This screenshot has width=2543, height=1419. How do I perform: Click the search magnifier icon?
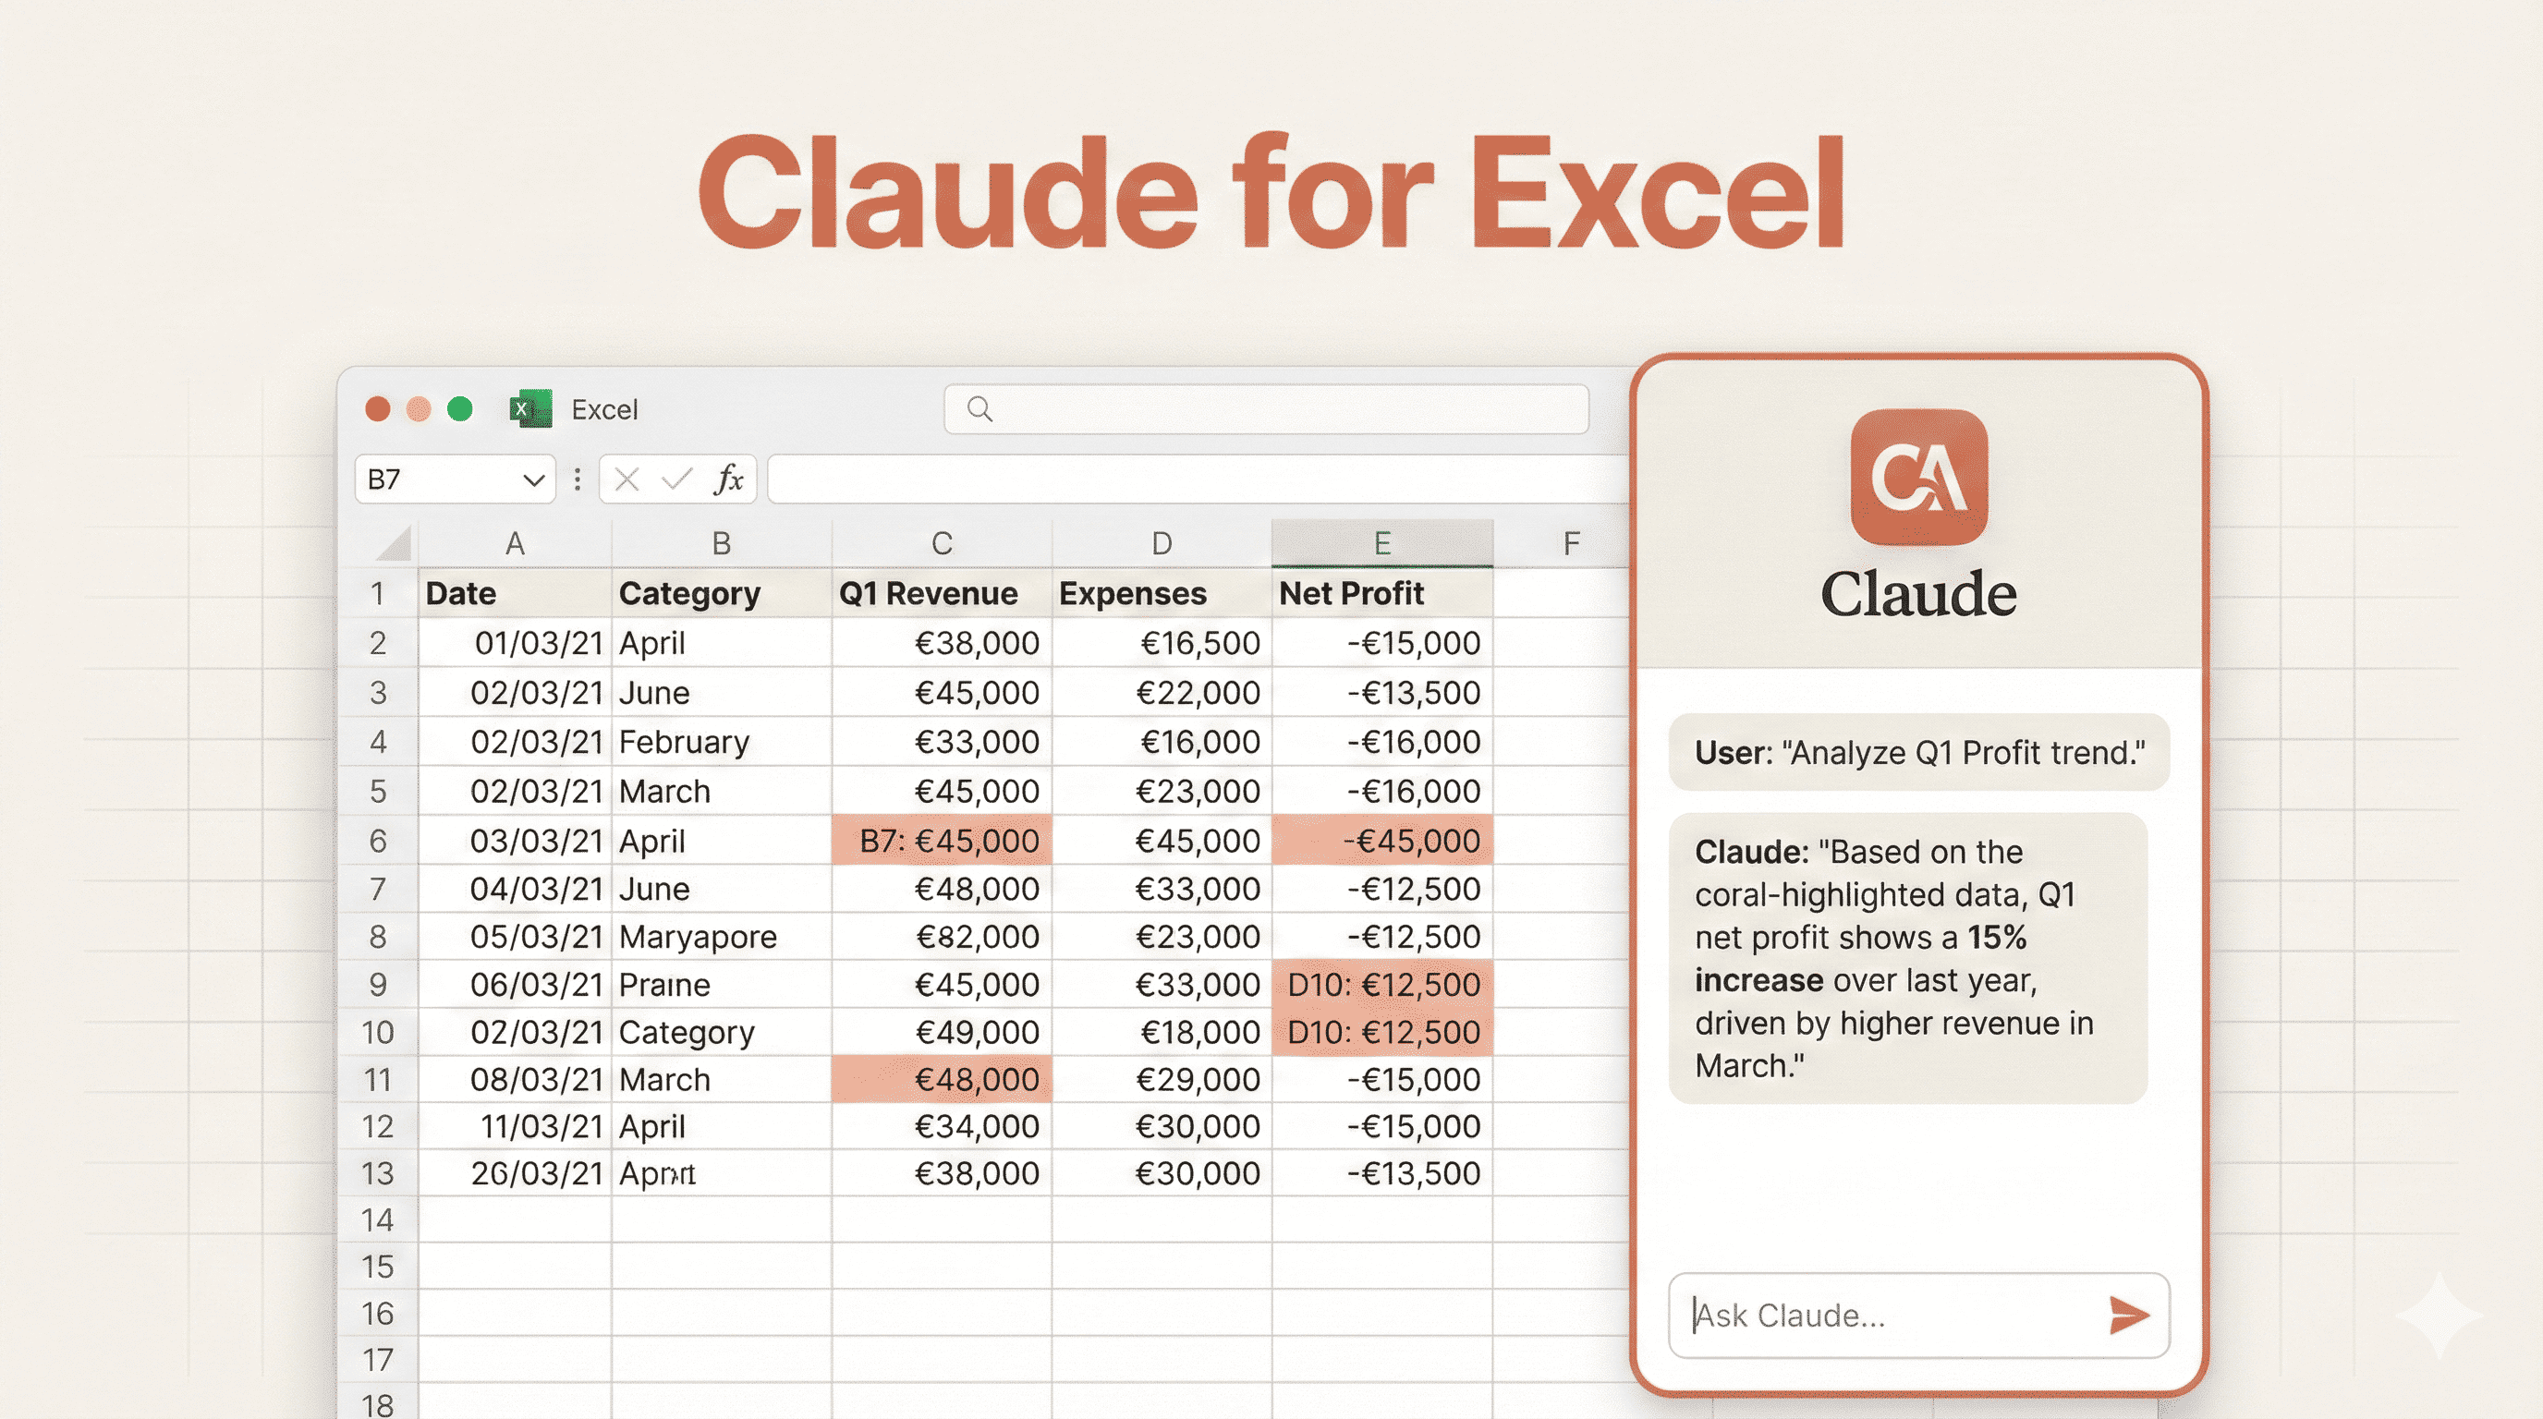[x=979, y=408]
